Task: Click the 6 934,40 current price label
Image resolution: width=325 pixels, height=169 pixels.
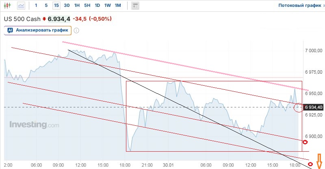Action: [x=313, y=107]
